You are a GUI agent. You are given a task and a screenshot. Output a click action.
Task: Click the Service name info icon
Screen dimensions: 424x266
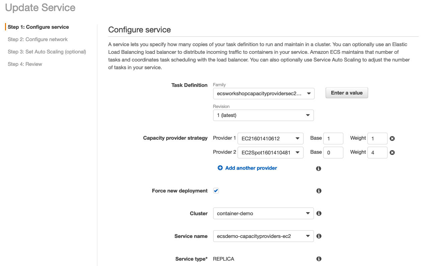(318, 236)
